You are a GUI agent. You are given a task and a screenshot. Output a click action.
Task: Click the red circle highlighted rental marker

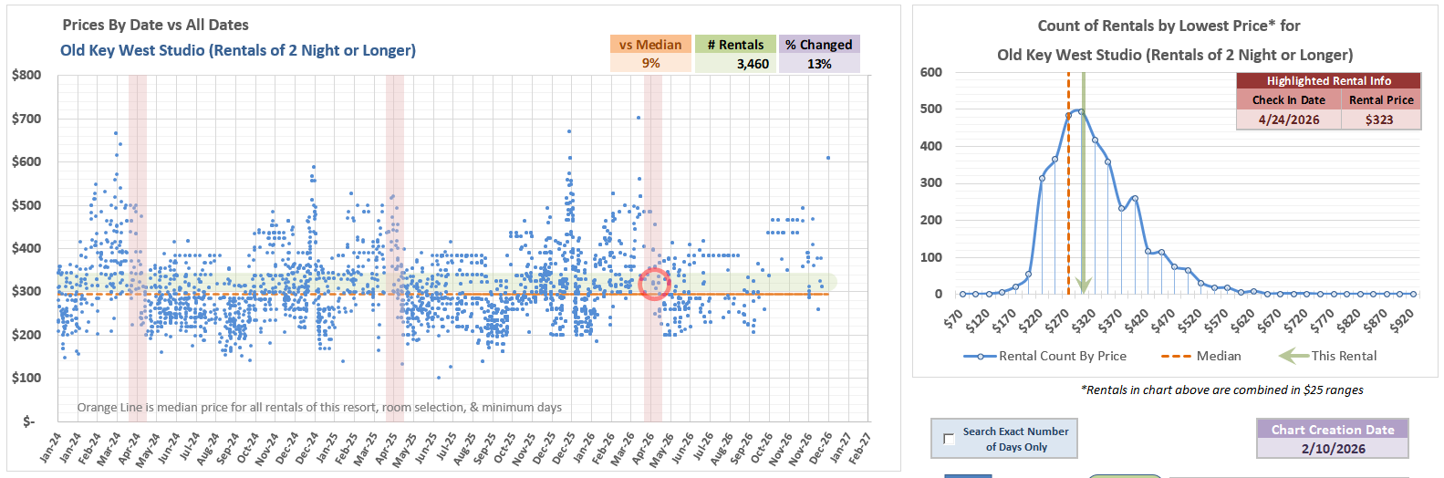tap(654, 284)
